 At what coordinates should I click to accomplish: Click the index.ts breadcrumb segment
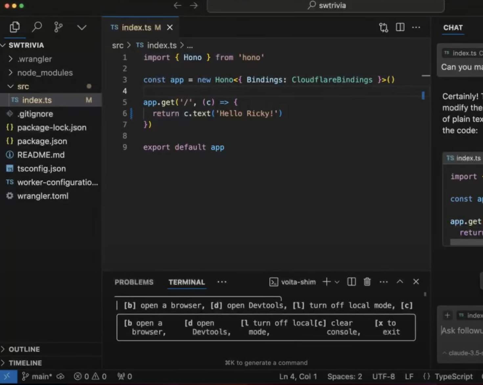pyautogui.click(x=156, y=45)
